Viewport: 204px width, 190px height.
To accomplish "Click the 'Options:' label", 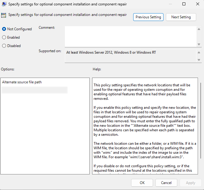I will pos(8,69).
